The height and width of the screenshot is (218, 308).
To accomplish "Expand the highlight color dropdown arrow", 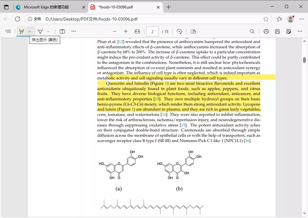I will pos(30,31).
